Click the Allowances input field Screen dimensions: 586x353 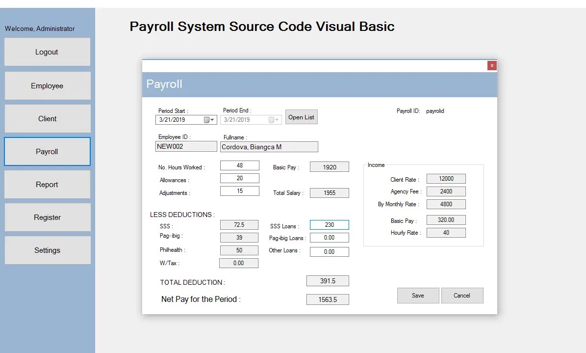(239, 178)
